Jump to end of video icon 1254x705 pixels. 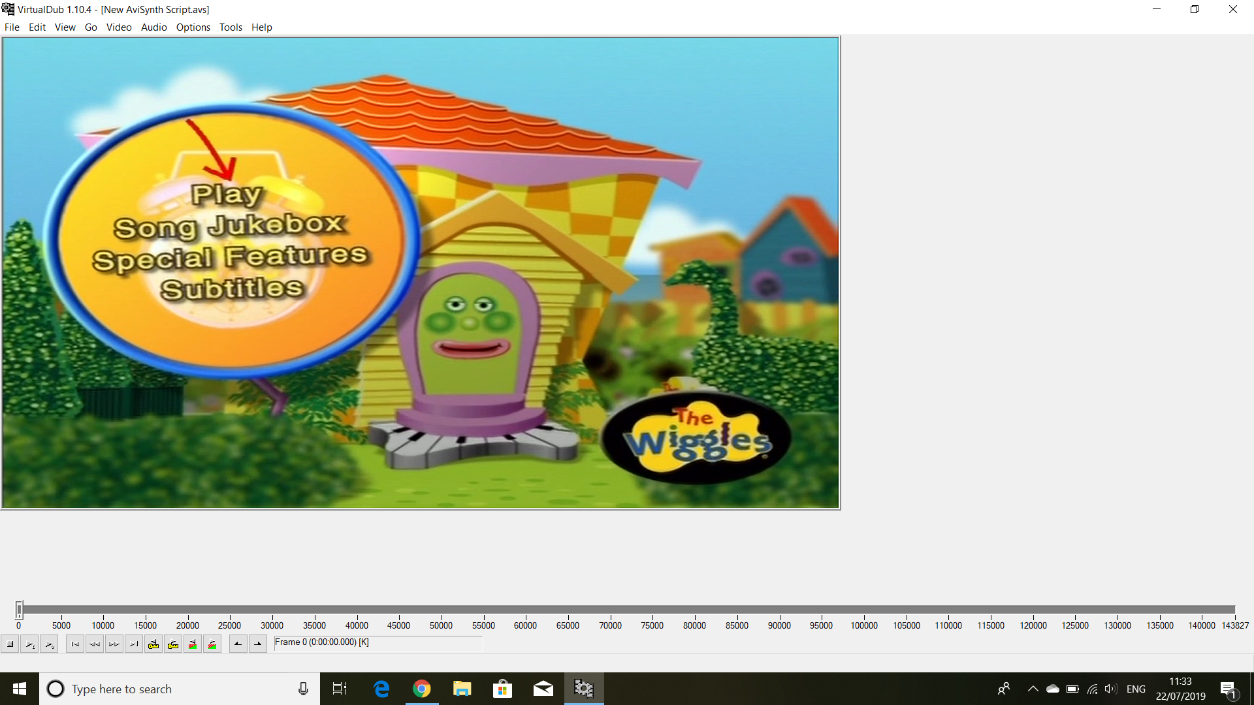(x=134, y=644)
